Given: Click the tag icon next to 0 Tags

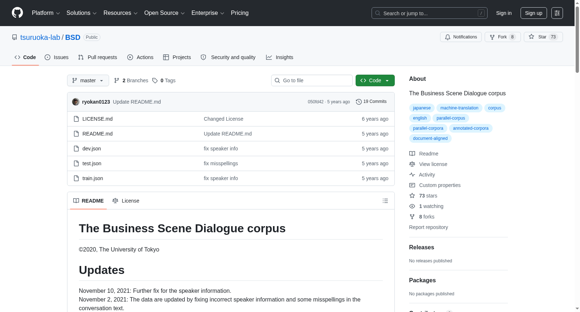Looking at the screenshot, I should tap(155, 80).
